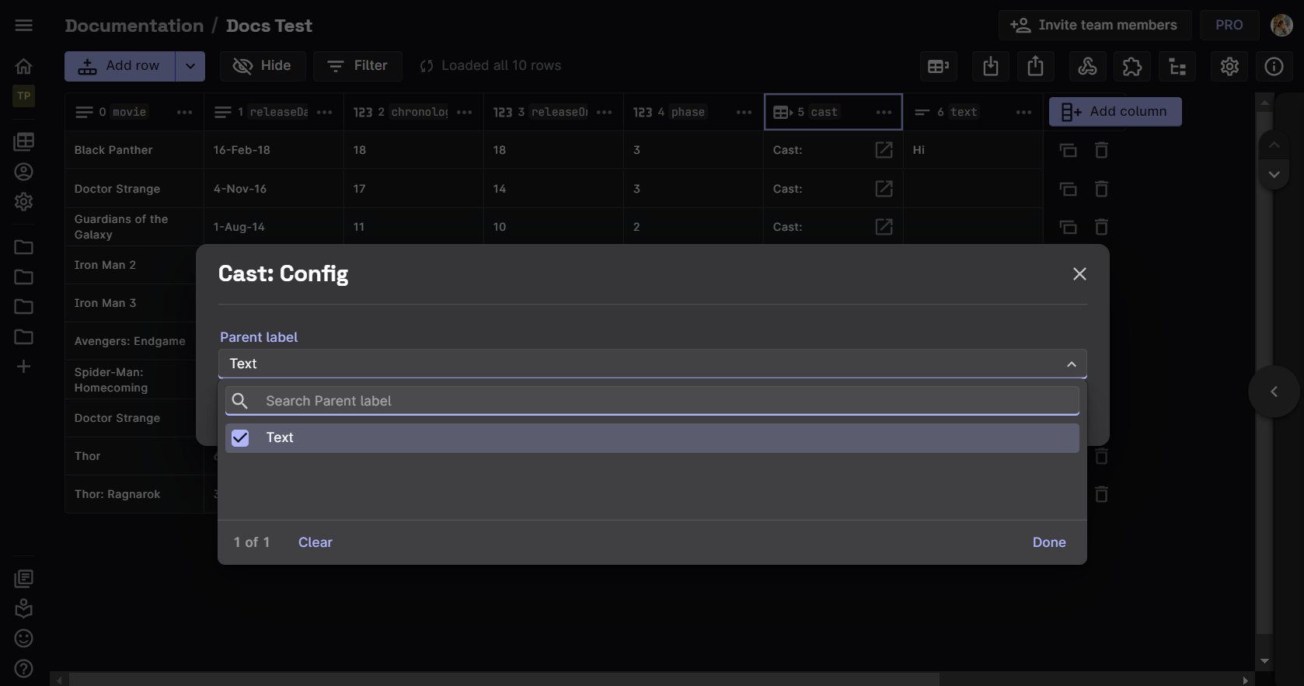This screenshot has height=686, width=1304.
Task: Open table settings gear in the toolbar
Action: coord(1229,67)
